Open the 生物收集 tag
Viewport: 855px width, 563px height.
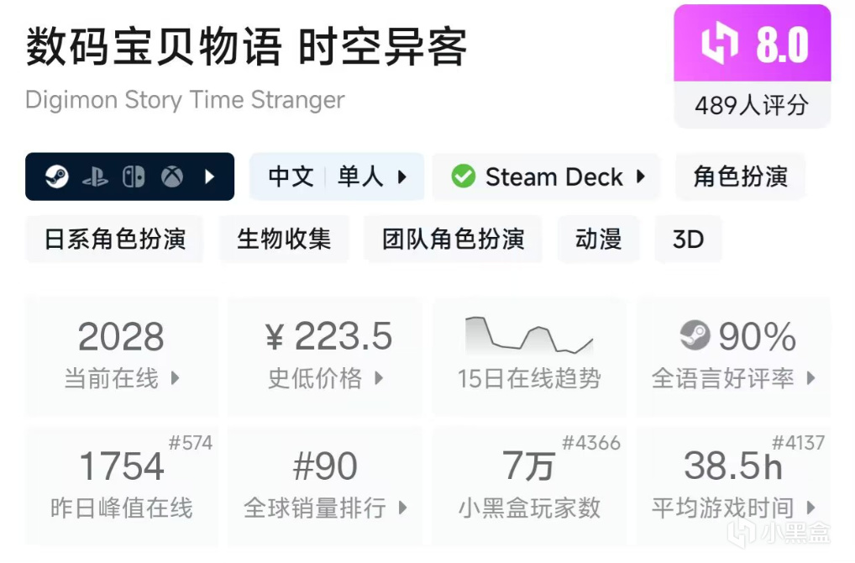tap(284, 239)
